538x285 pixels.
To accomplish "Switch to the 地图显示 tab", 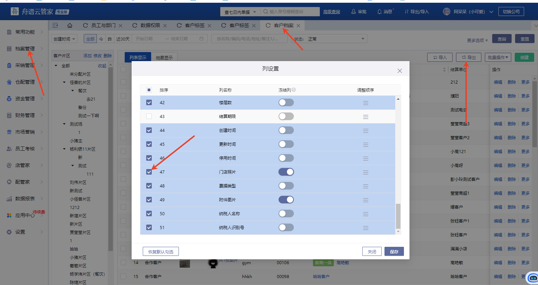I will point(164,58).
